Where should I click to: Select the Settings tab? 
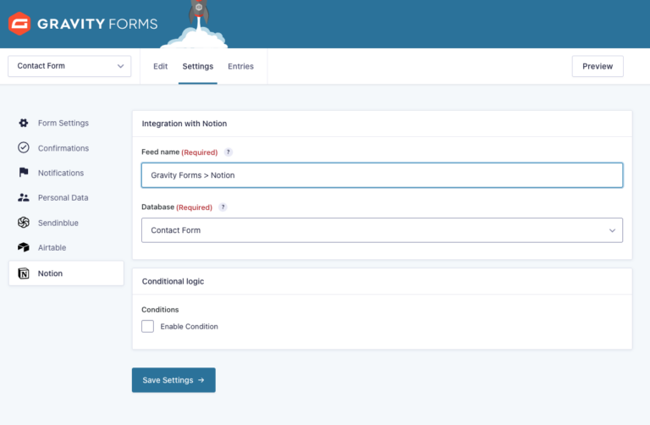tap(198, 66)
